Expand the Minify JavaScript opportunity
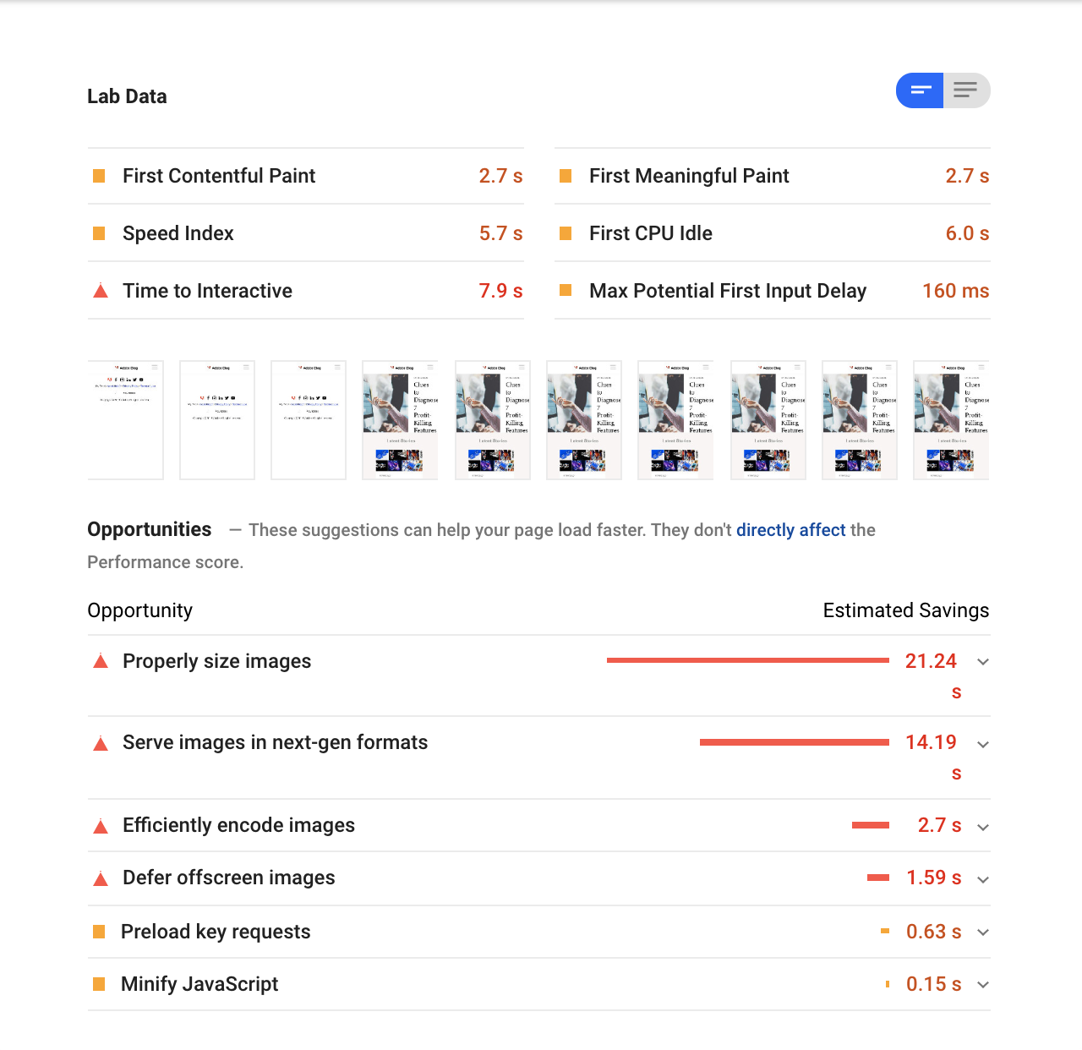 982,985
